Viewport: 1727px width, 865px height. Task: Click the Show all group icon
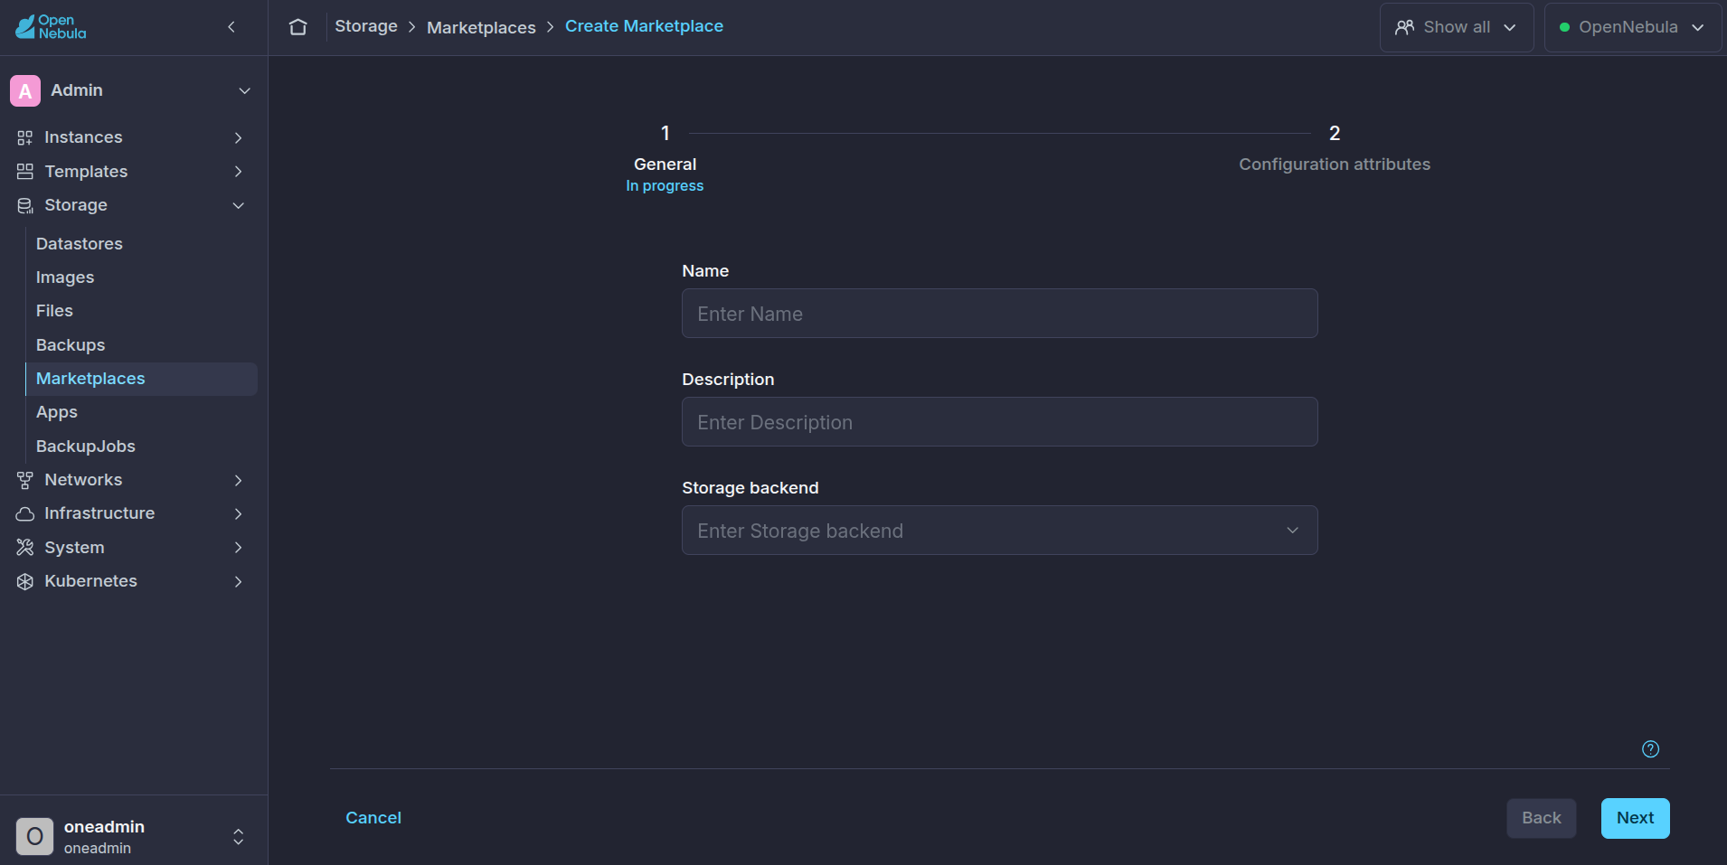pyautogui.click(x=1404, y=27)
